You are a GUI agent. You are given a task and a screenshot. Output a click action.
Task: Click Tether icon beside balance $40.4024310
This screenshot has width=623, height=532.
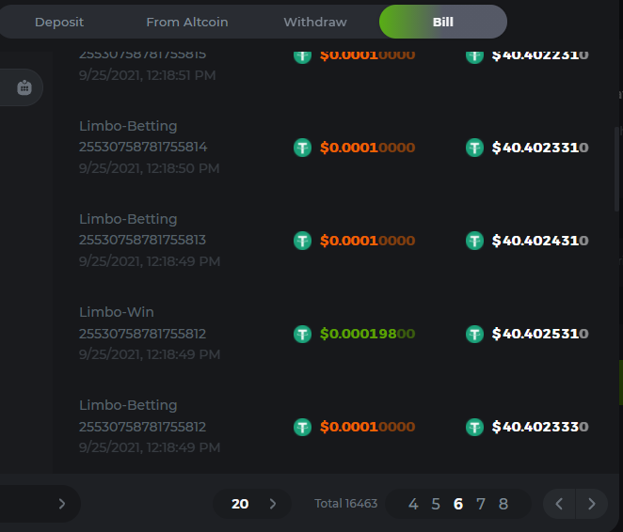[x=475, y=241]
